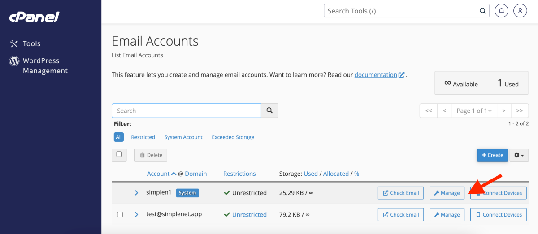Open the gear settings dropdown
This screenshot has width=538, height=234.
[x=519, y=155]
